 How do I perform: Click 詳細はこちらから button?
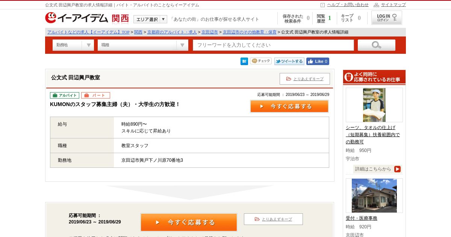coord(377,169)
